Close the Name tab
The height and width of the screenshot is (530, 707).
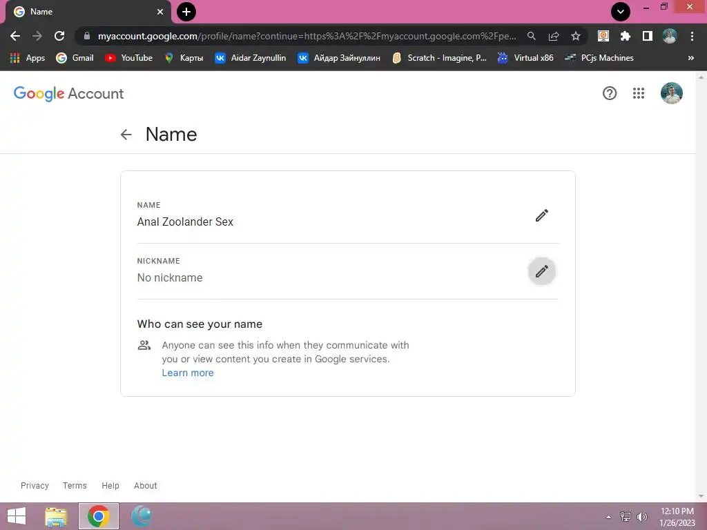(x=160, y=12)
